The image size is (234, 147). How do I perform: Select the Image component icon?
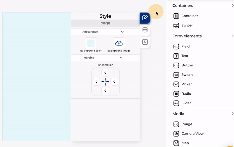click(x=176, y=124)
